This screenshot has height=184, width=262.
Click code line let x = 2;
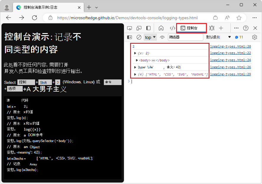tap(17, 106)
